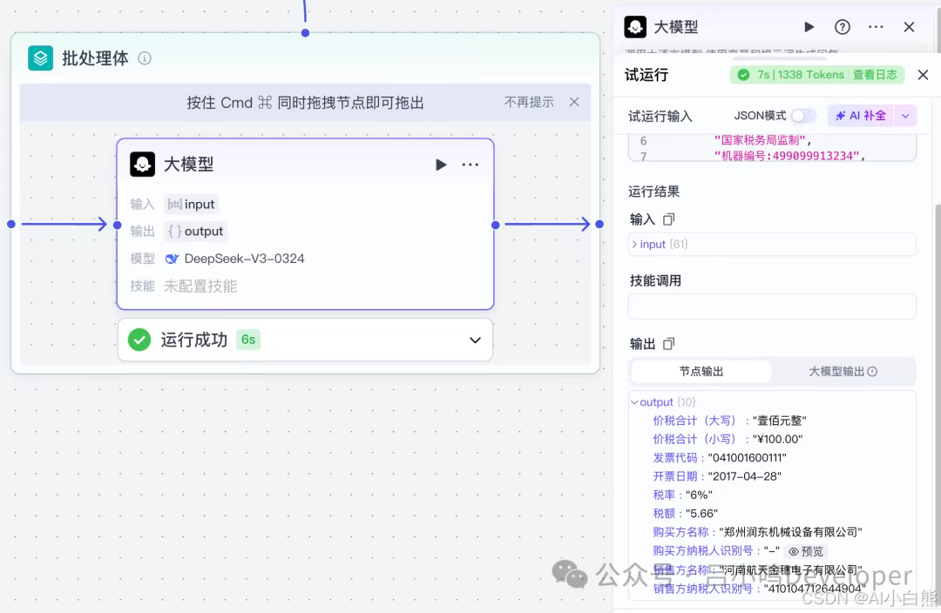Click 不再提示 to stop showing hint
The height and width of the screenshot is (613, 941).
529,102
